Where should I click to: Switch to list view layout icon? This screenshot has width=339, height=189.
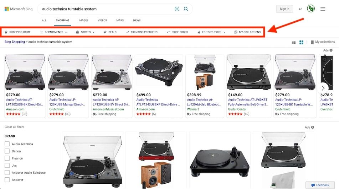pos(294,42)
